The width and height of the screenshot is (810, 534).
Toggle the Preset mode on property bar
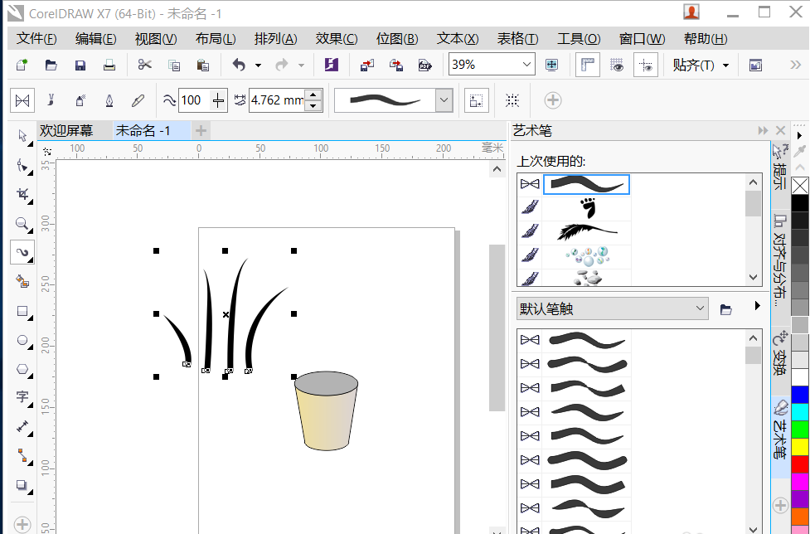22,100
